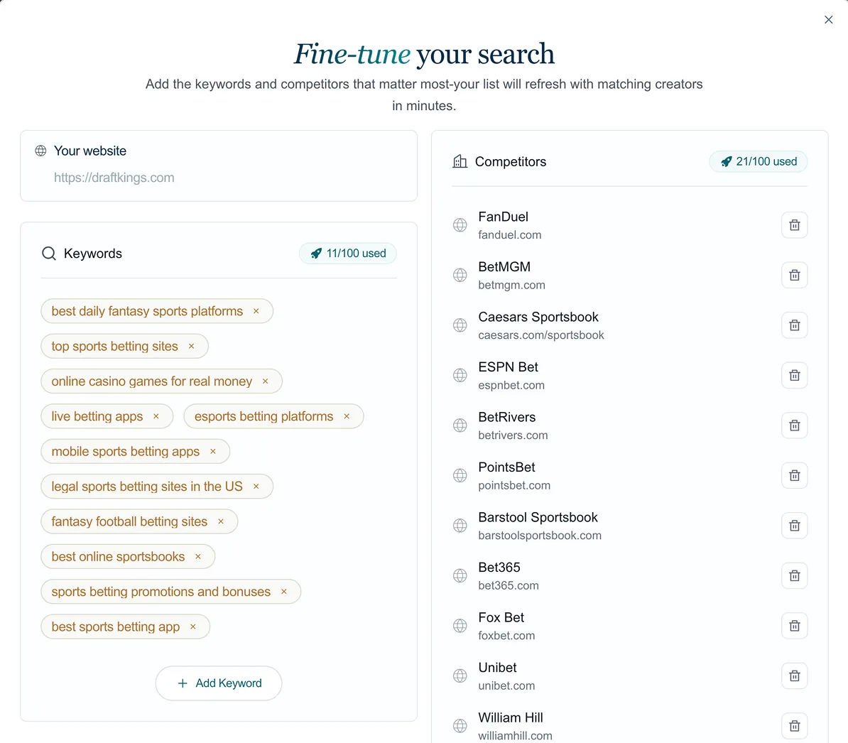
Task: Click the Your website heading
Action: (89, 151)
